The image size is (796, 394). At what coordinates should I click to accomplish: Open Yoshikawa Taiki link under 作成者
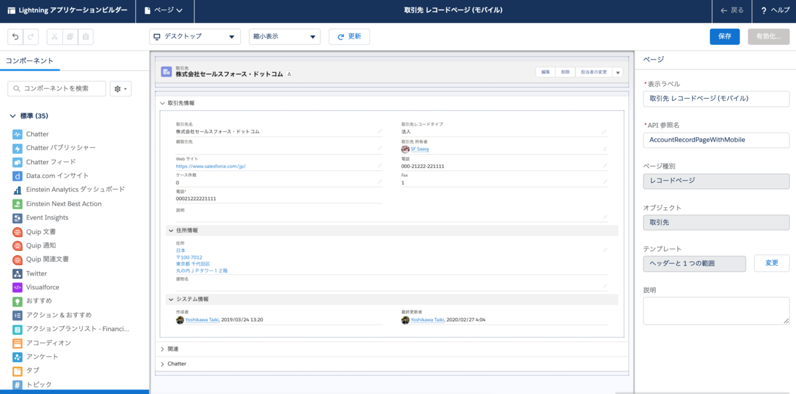click(202, 319)
